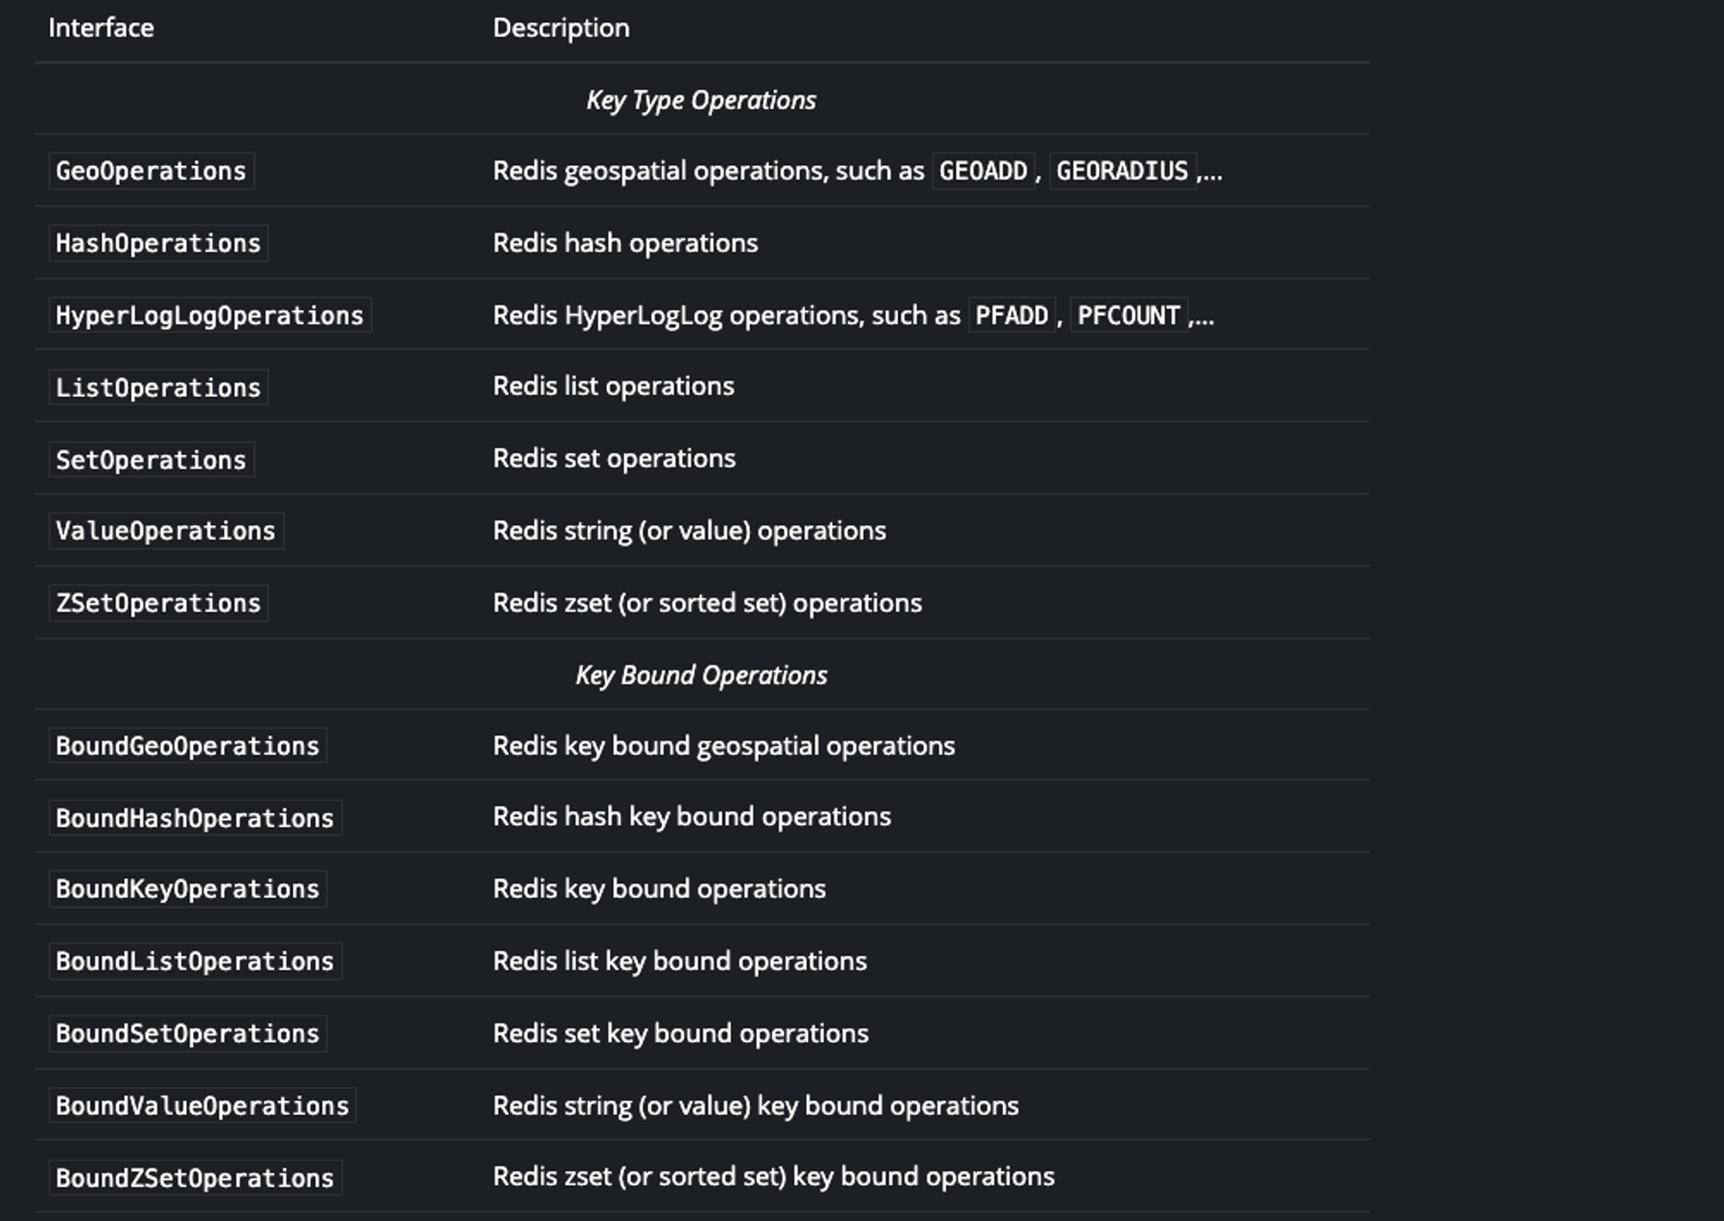This screenshot has width=1724, height=1221.
Task: Click the Interface column header
Action: (101, 28)
